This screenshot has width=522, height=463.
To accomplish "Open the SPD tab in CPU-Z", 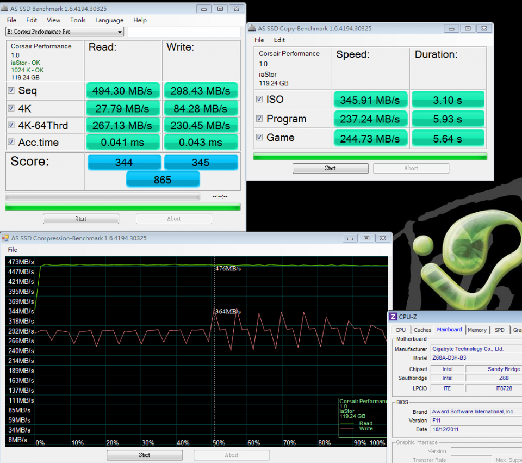I will point(499,330).
